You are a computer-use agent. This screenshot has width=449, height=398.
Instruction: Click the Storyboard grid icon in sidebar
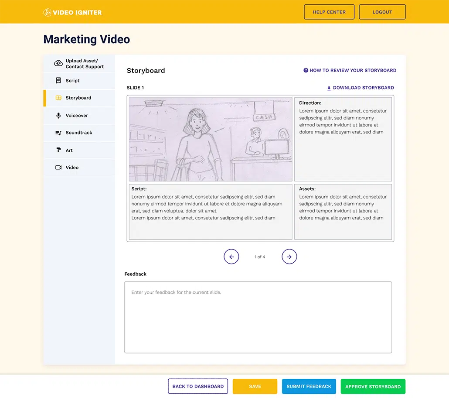[x=58, y=98]
